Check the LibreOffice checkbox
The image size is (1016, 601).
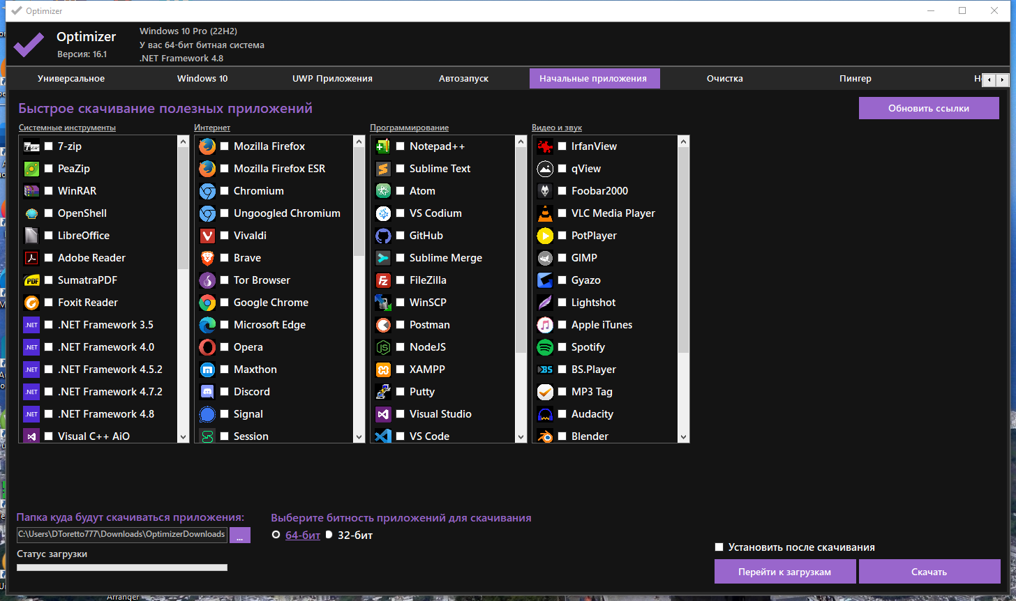point(49,236)
